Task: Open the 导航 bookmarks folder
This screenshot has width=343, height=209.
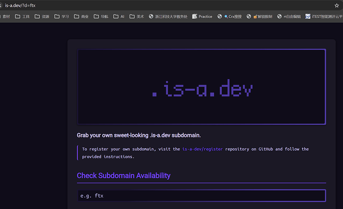Action: pyautogui.click(x=101, y=16)
